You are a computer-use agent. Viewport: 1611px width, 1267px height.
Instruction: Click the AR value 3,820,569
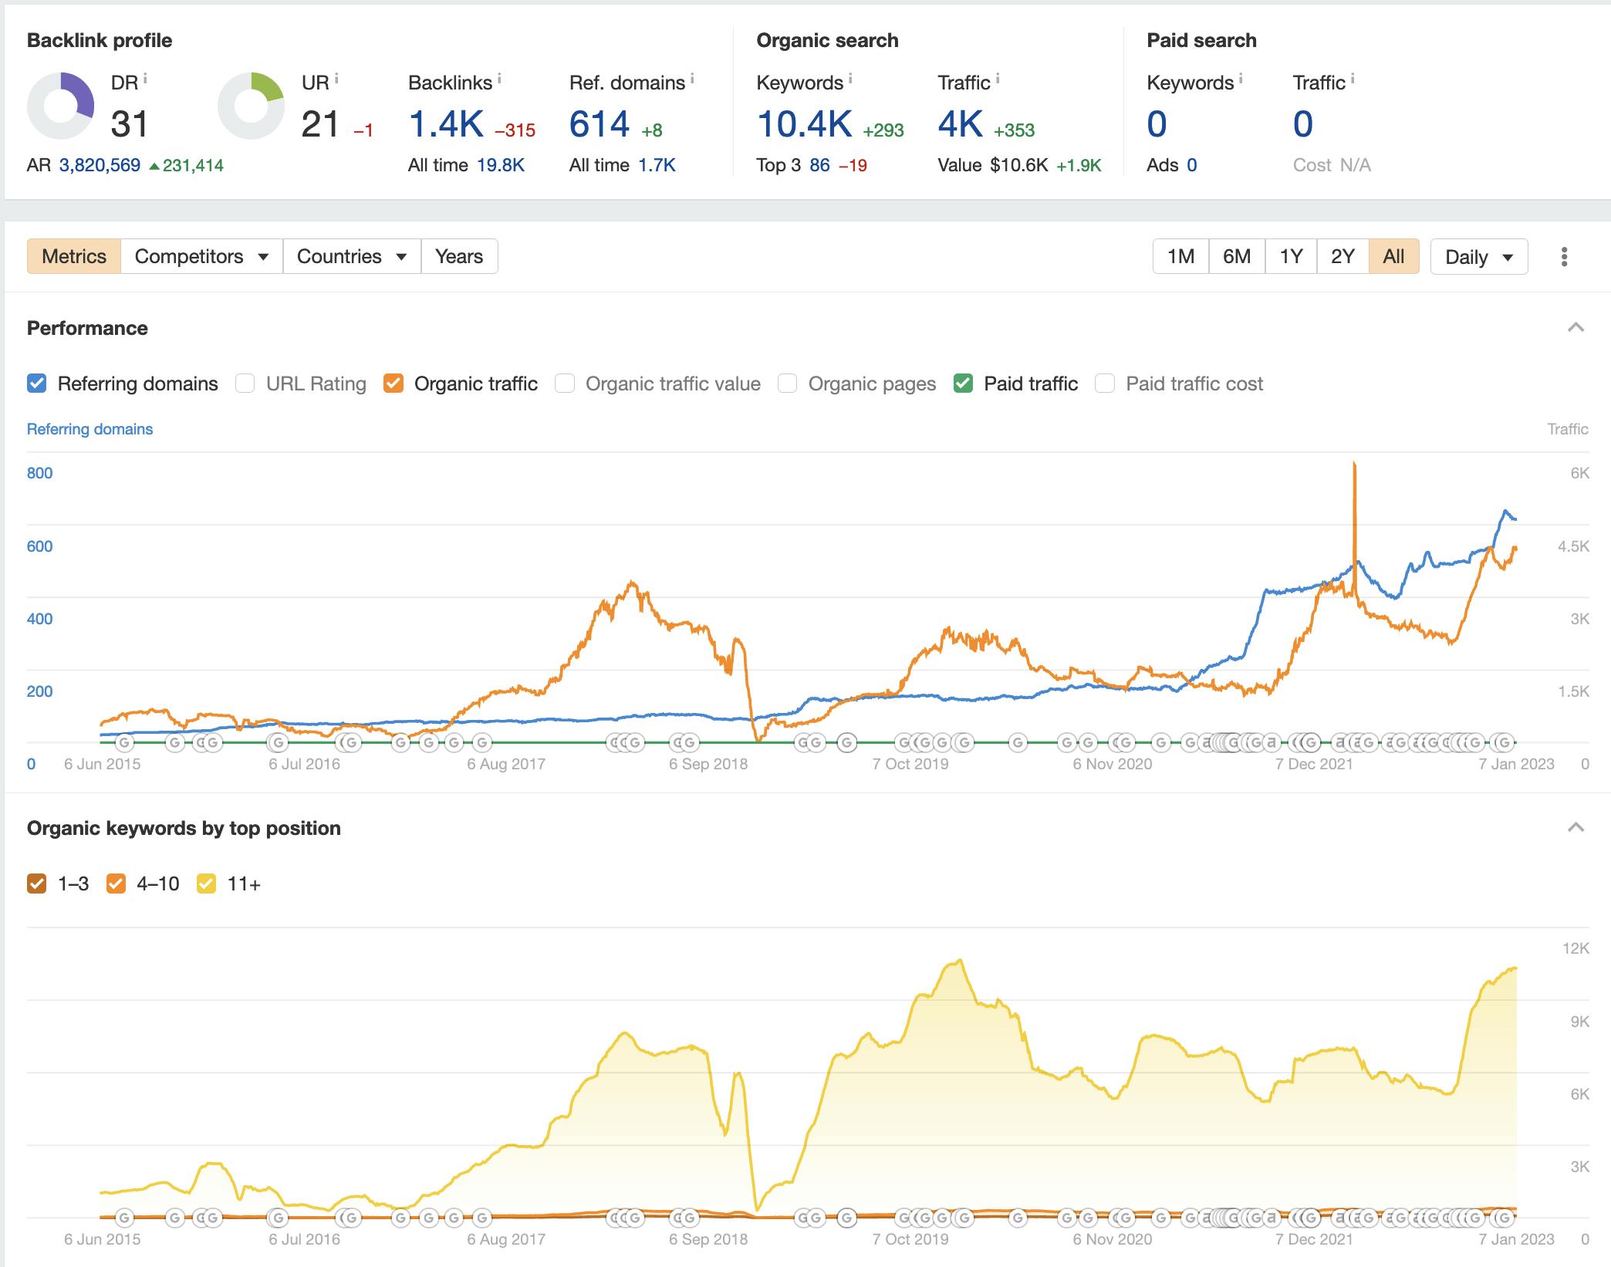coord(100,165)
